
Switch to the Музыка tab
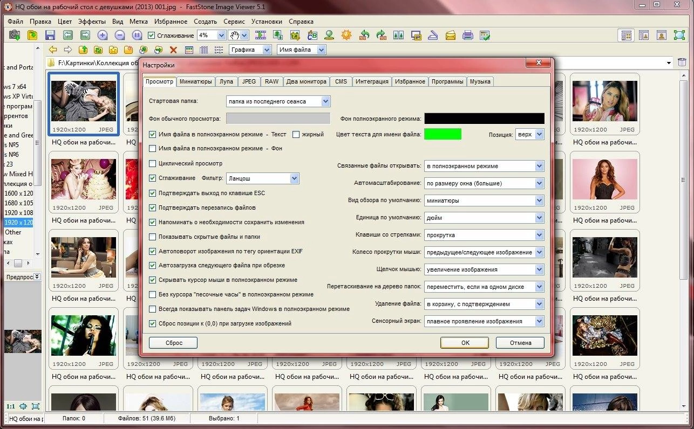click(480, 82)
